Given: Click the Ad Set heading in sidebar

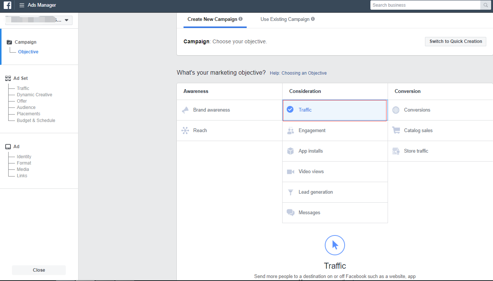Looking at the screenshot, I should 21,78.
